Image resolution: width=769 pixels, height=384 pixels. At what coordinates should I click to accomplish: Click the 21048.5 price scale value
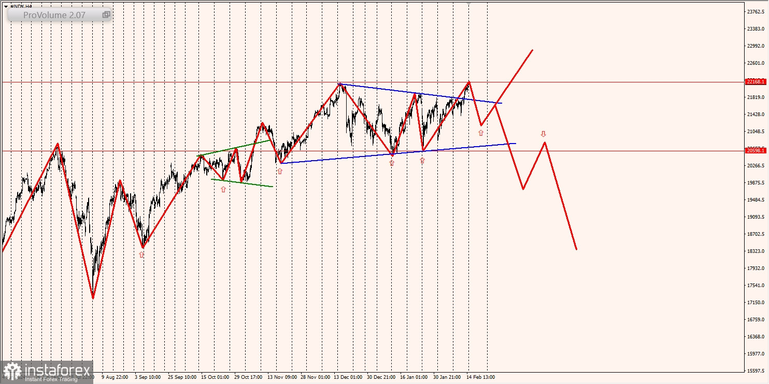[757, 132]
